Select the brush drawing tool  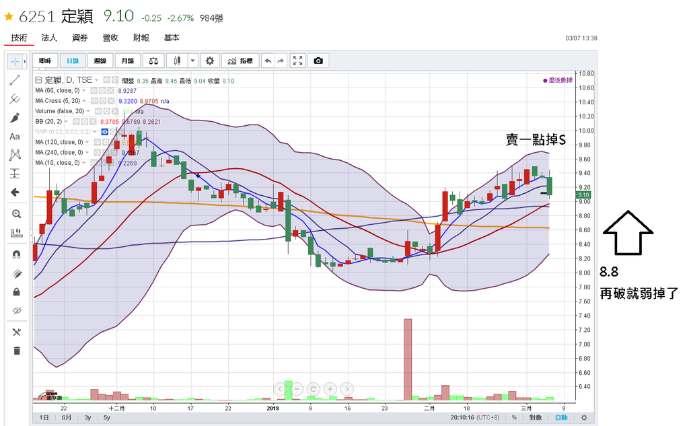coord(15,118)
